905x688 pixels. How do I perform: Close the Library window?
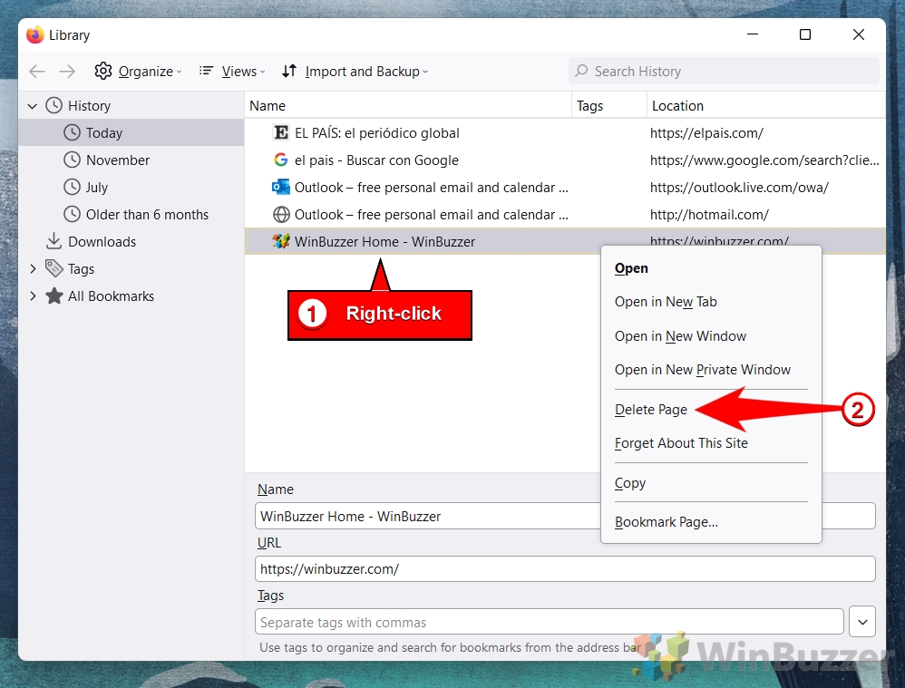coord(858,34)
